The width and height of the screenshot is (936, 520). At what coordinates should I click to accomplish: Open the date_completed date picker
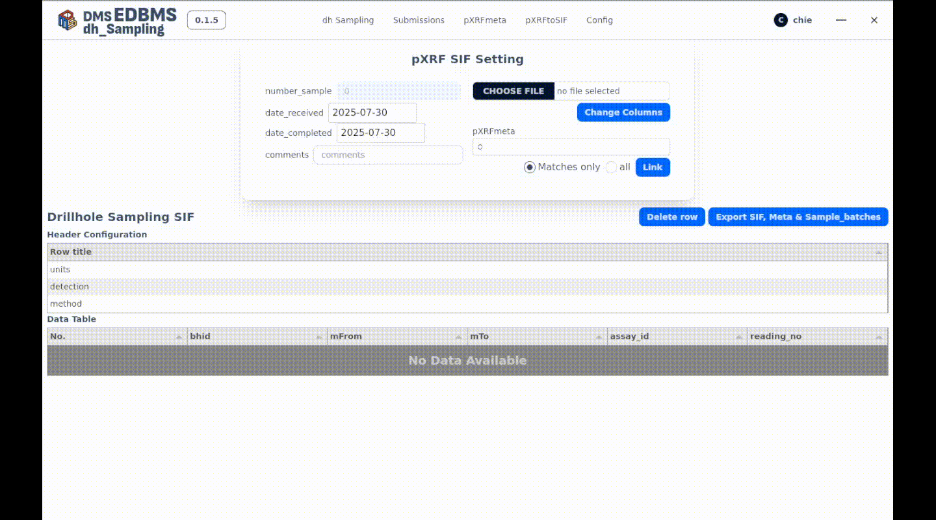tap(380, 133)
